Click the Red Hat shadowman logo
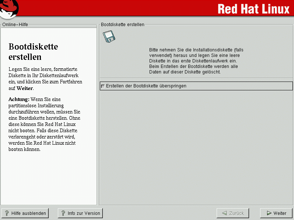 [9, 9]
